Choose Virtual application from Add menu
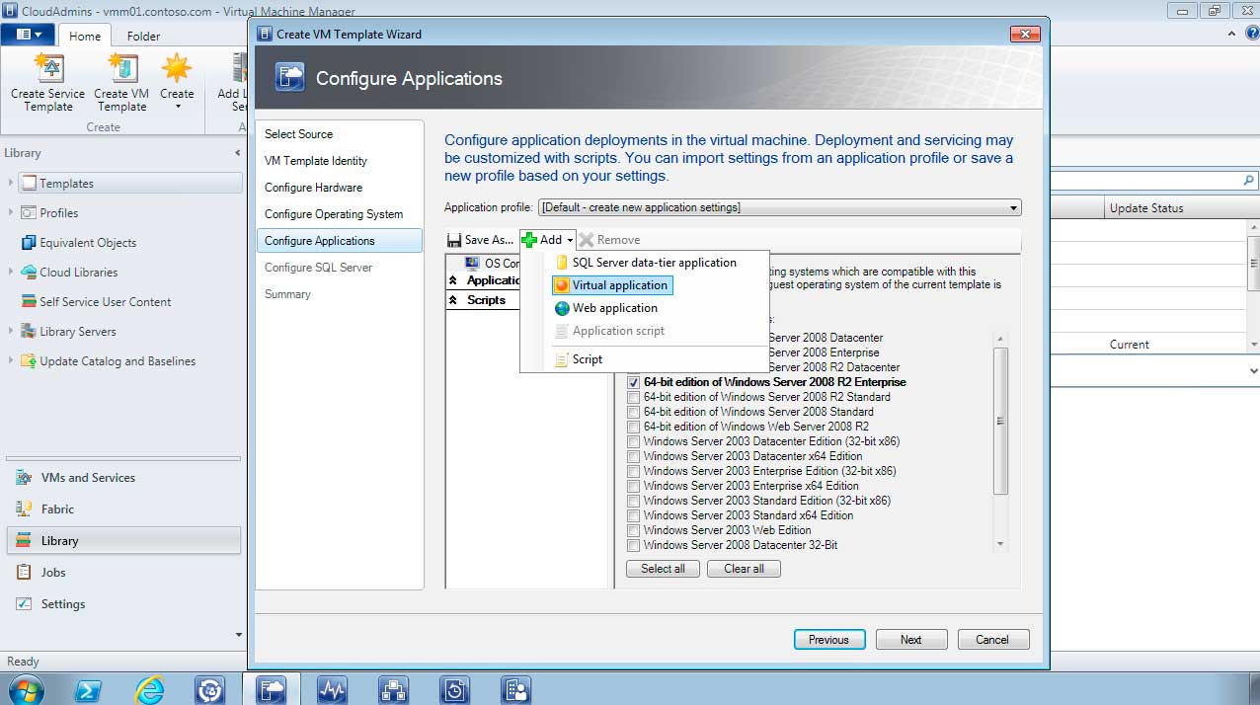The width and height of the screenshot is (1260, 705). click(x=610, y=285)
